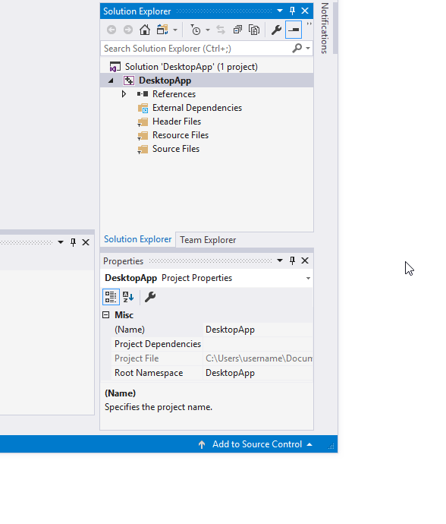Open lower-left tool window position dropdown

61,242
